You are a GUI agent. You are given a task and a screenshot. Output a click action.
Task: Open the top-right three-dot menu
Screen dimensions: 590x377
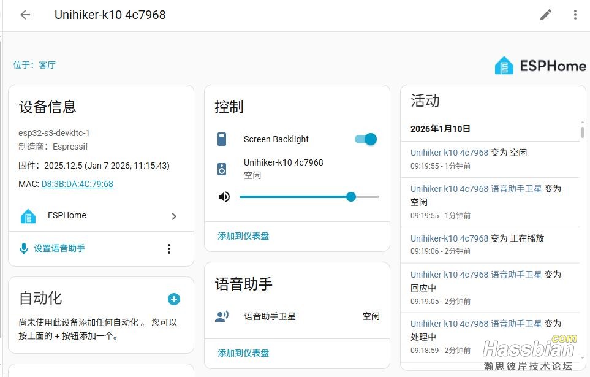(x=575, y=15)
